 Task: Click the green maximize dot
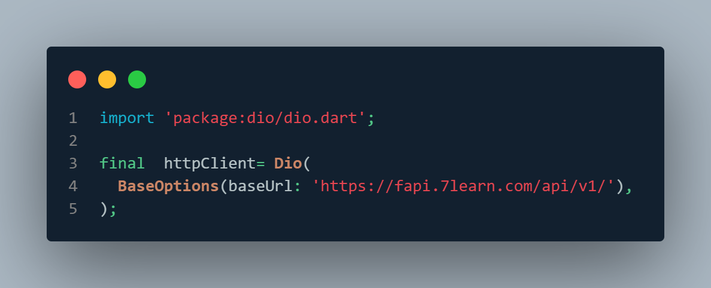(x=137, y=79)
